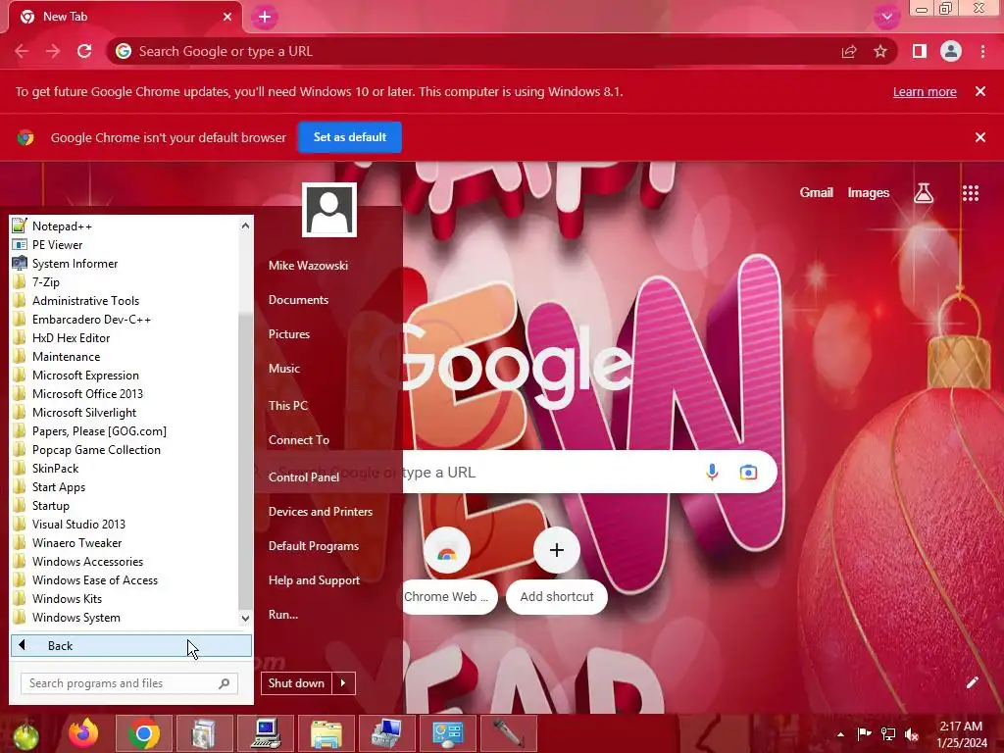Start voice search with microphone icon
Image resolution: width=1004 pixels, height=753 pixels.
tap(712, 473)
